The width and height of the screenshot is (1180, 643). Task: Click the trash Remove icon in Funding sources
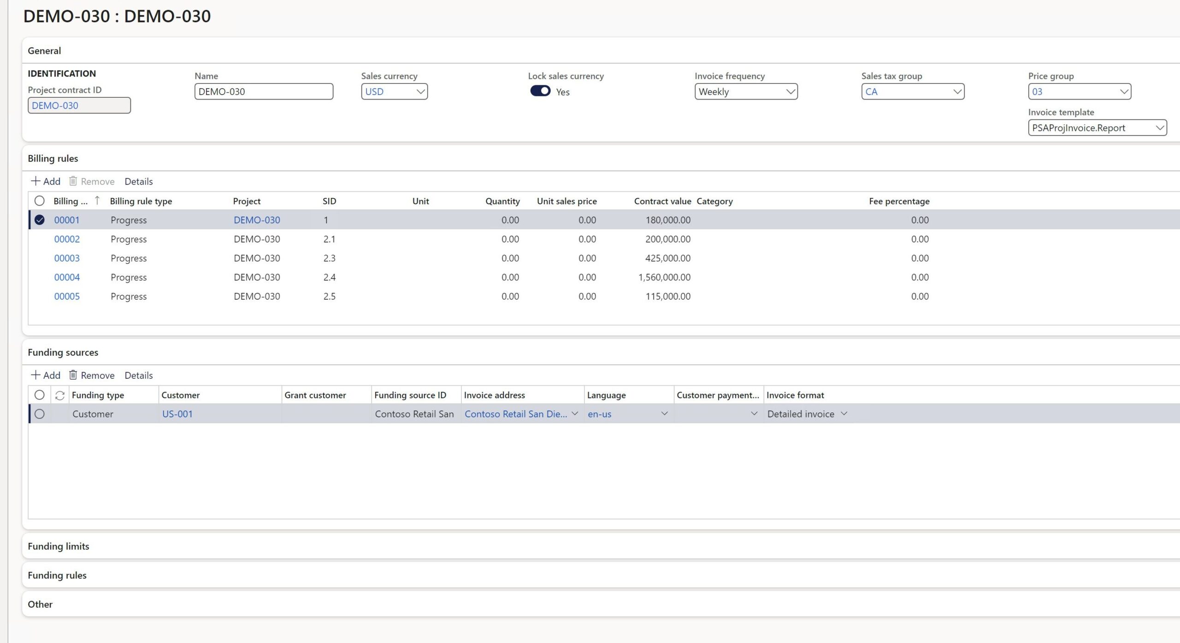73,375
